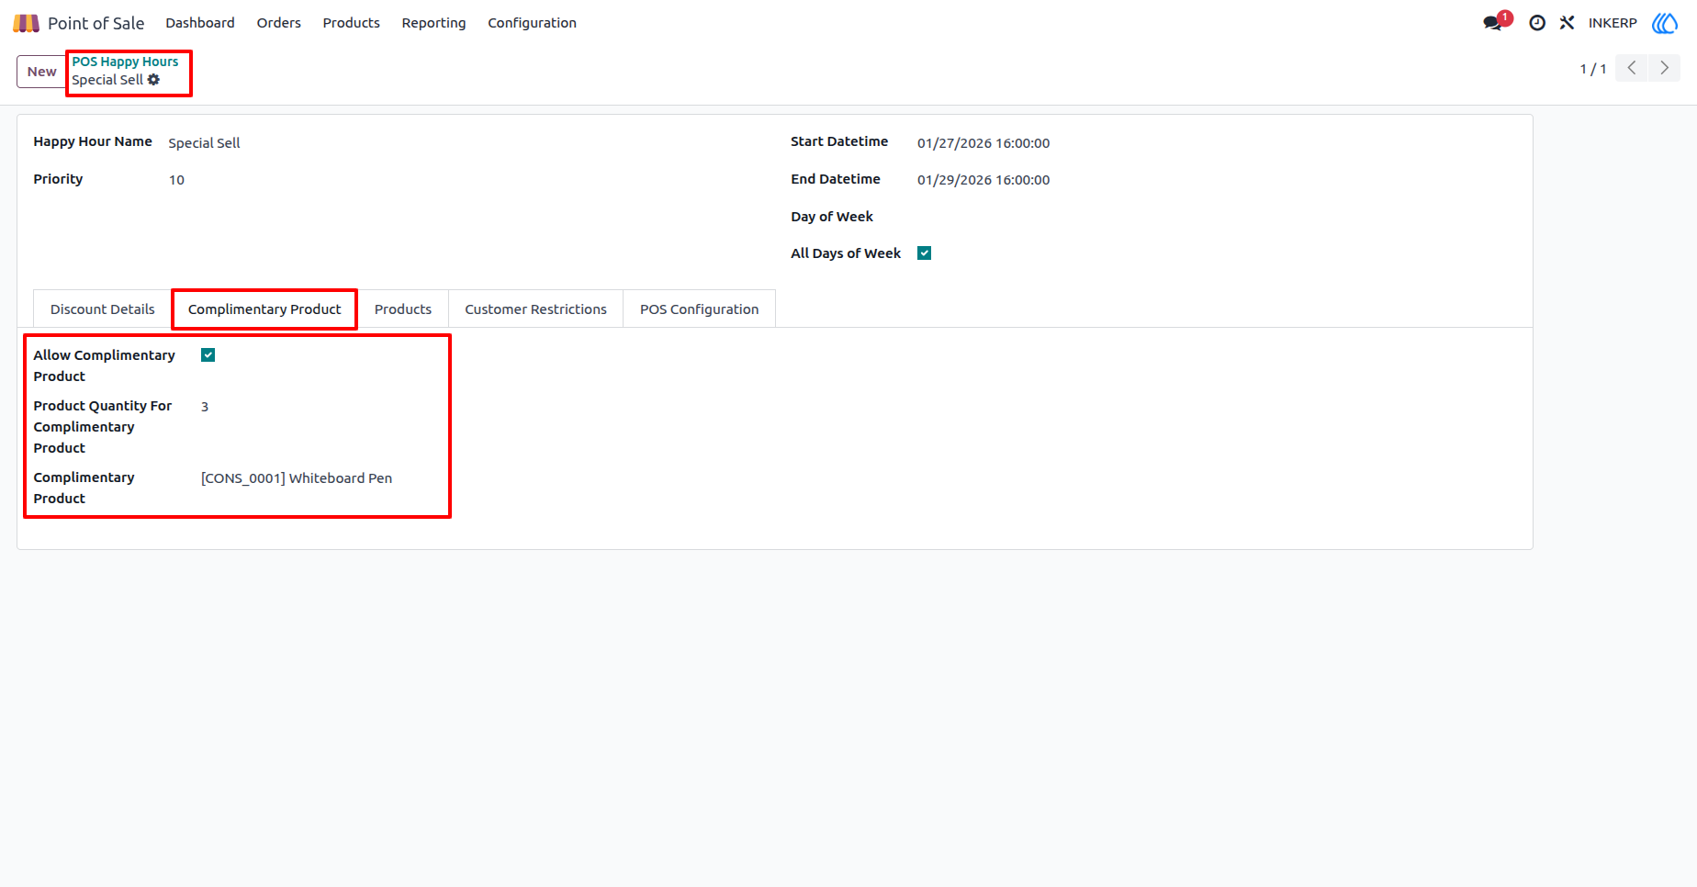Viewport: 1697px width, 887px height.
Task: Click the Point of Sale title
Action: click(96, 23)
